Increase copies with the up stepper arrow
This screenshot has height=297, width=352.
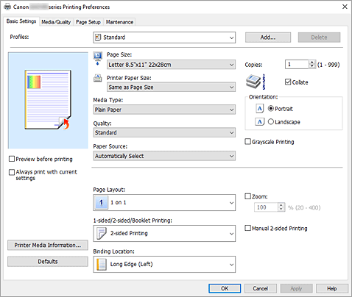311,62
